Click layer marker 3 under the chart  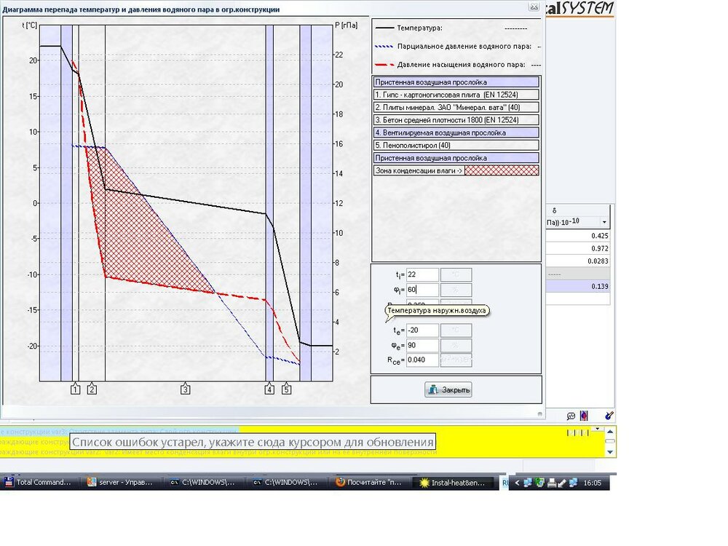185,389
